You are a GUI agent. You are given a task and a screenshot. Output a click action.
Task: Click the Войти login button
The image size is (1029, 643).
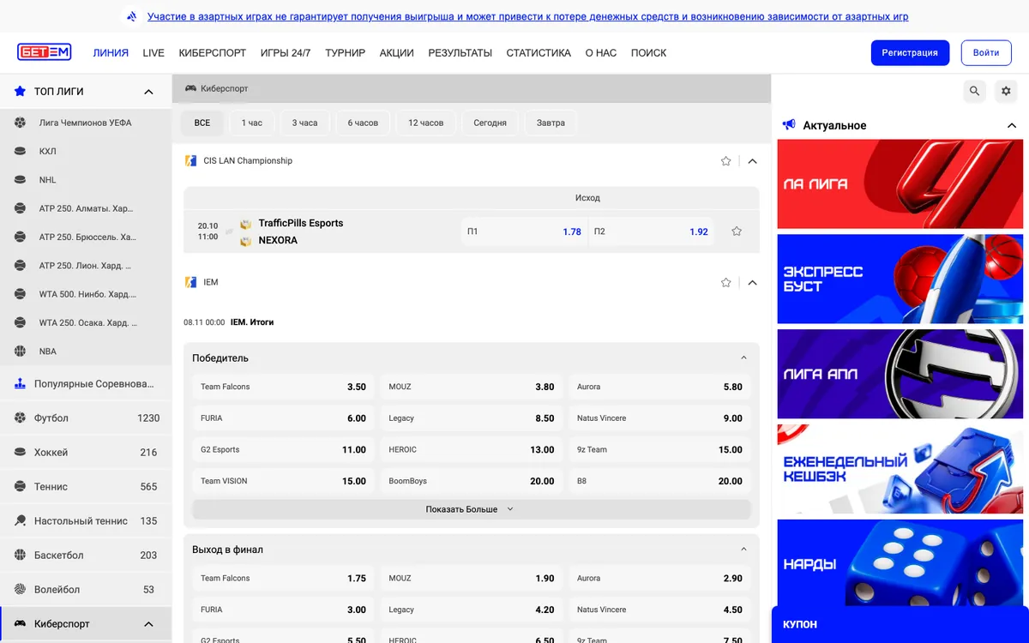[986, 52]
